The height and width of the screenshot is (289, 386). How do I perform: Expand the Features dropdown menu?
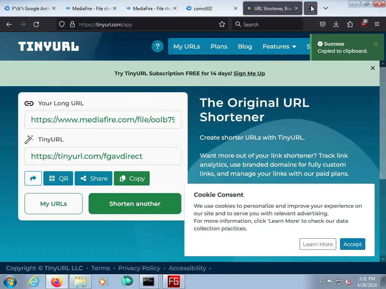(279, 46)
